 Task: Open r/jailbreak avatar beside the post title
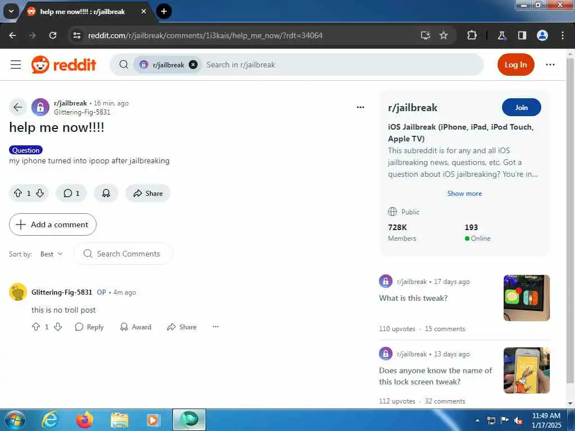tap(40, 107)
